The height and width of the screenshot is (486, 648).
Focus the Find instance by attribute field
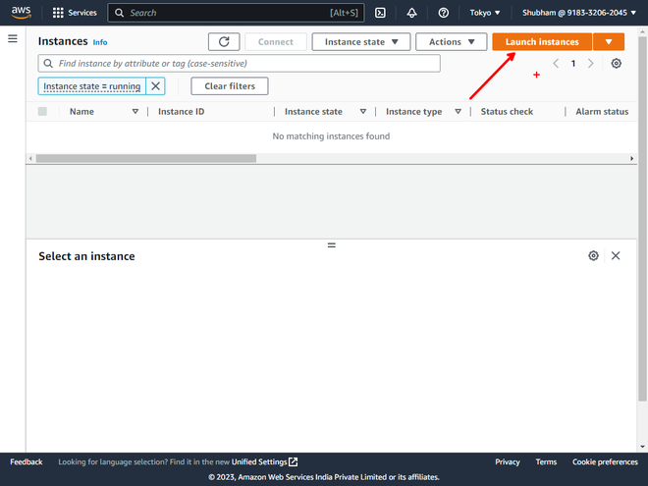pos(240,63)
